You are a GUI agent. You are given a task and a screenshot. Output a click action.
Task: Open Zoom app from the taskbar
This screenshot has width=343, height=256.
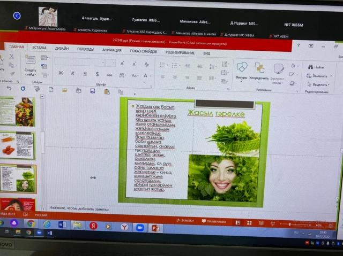click(x=140, y=227)
